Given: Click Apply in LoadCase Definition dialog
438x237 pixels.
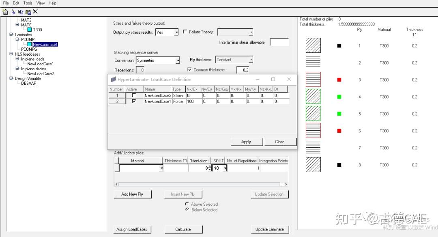Looking at the screenshot, I should pyautogui.click(x=247, y=142).
